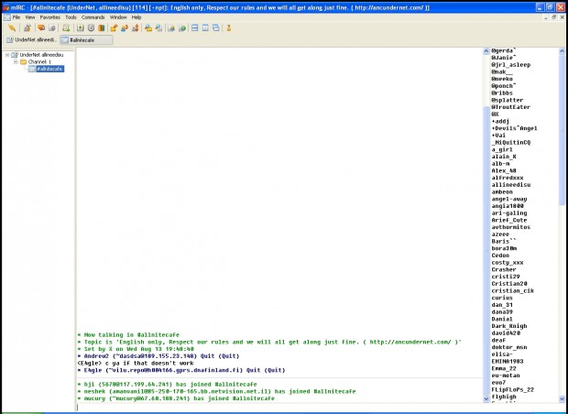Select nick Emma_22 in the nick list

pyautogui.click(x=504, y=368)
